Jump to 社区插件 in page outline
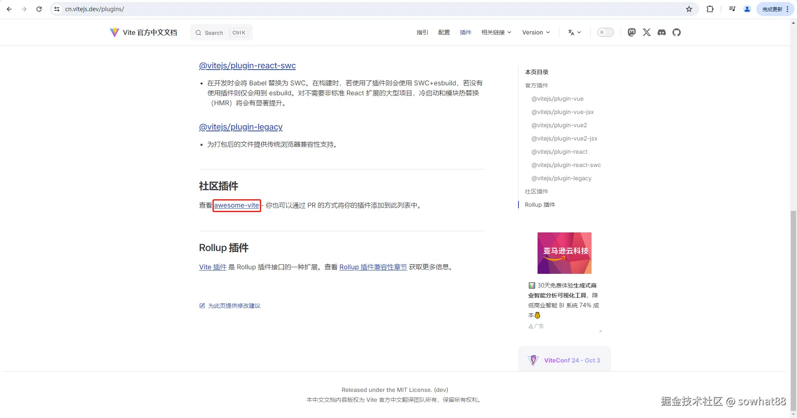Screen dimensions: 797x418 537,191
